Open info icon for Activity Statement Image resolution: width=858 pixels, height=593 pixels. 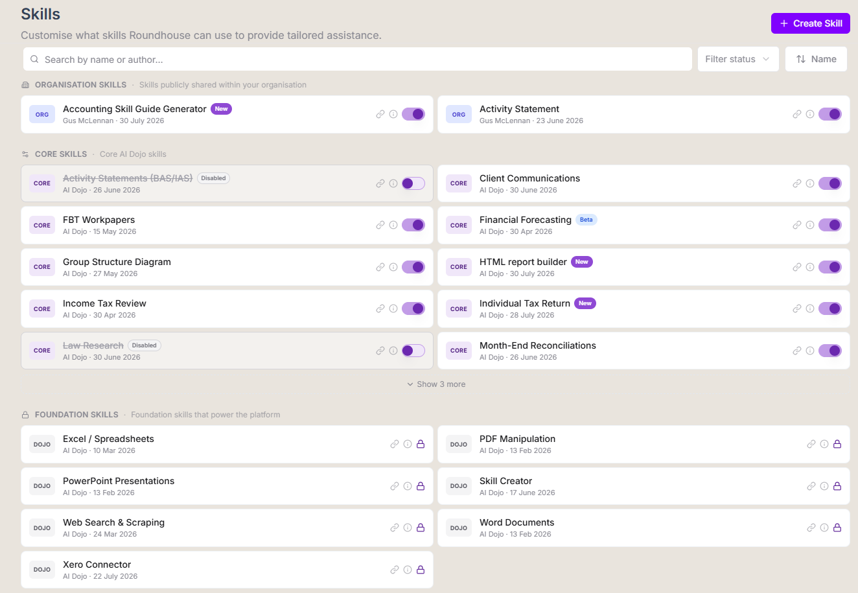tap(810, 114)
